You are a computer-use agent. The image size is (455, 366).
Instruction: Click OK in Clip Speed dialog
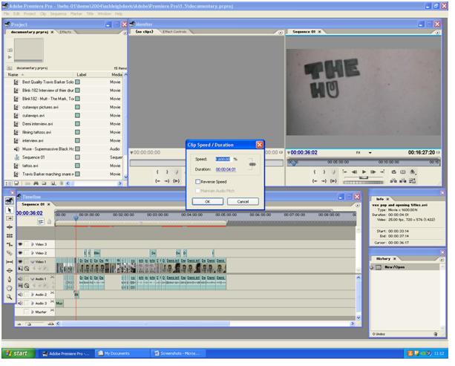pos(208,201)
